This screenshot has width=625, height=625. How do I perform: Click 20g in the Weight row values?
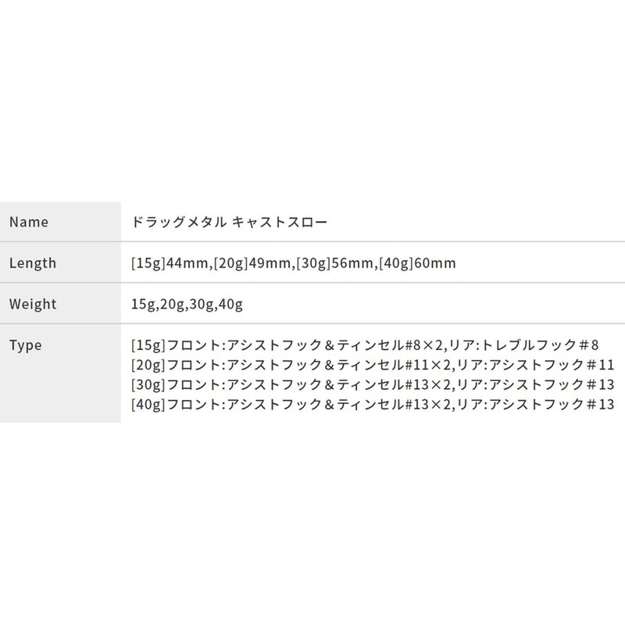coord(172,304)
